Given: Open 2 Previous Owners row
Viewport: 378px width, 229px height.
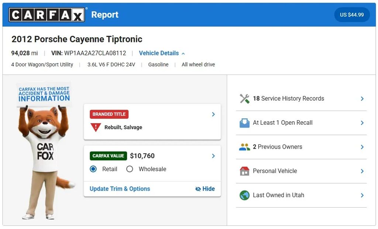Looking at the screenshot, I should click(x=301, y=147).
